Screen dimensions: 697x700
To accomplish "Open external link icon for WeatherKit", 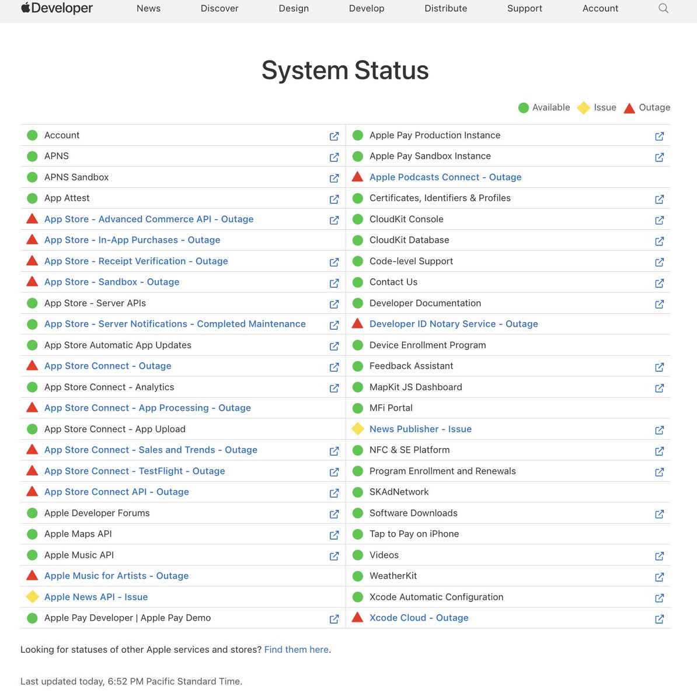I will click(659, 577).
